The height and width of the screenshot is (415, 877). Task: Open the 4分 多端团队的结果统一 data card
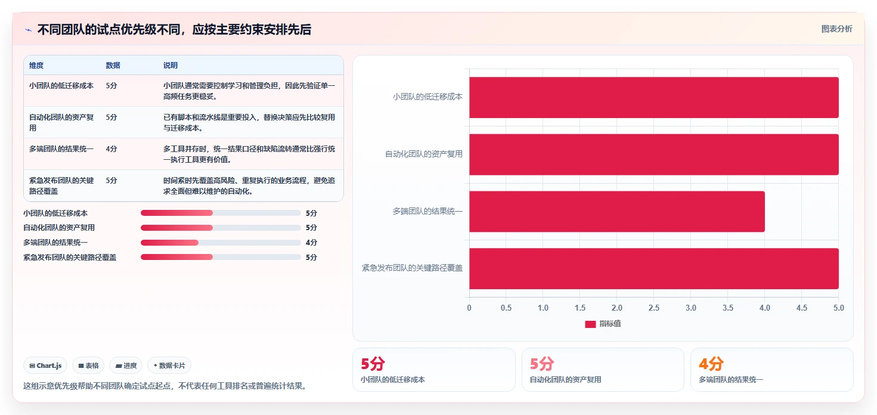(772, 370)
